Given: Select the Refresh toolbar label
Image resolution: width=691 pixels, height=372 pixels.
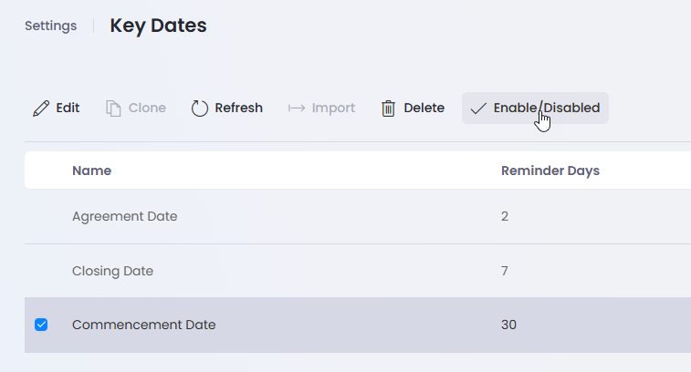Looking at the screenshot, I should [x=239, y=108].
